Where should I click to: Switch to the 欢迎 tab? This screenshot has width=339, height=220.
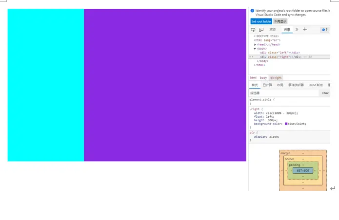[x=273, y=30]
